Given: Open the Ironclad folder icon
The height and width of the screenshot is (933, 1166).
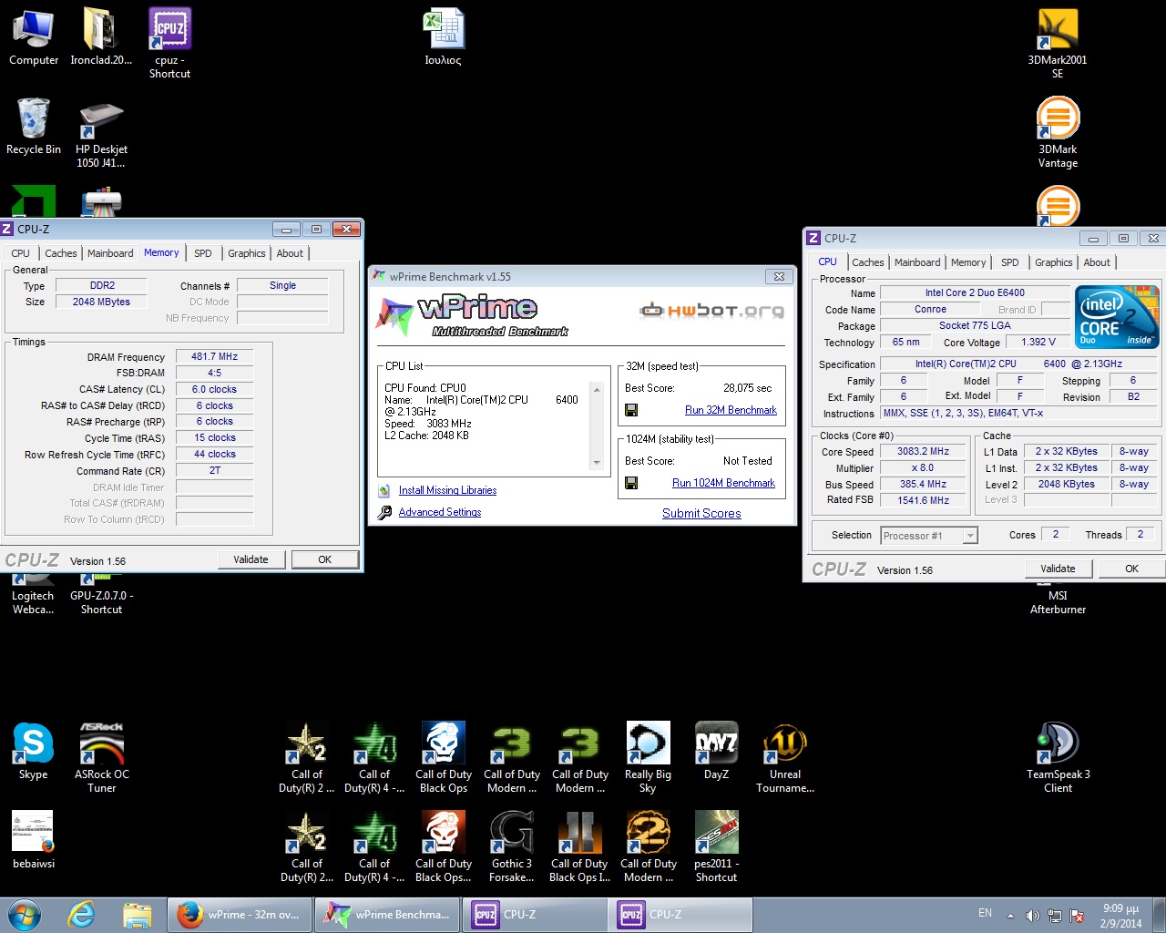Looking at the screenshot, I should click(101, 36).
